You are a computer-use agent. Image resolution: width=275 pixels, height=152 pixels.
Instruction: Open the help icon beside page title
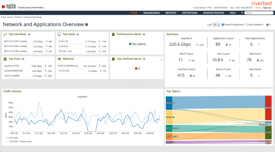click(87, 25)
